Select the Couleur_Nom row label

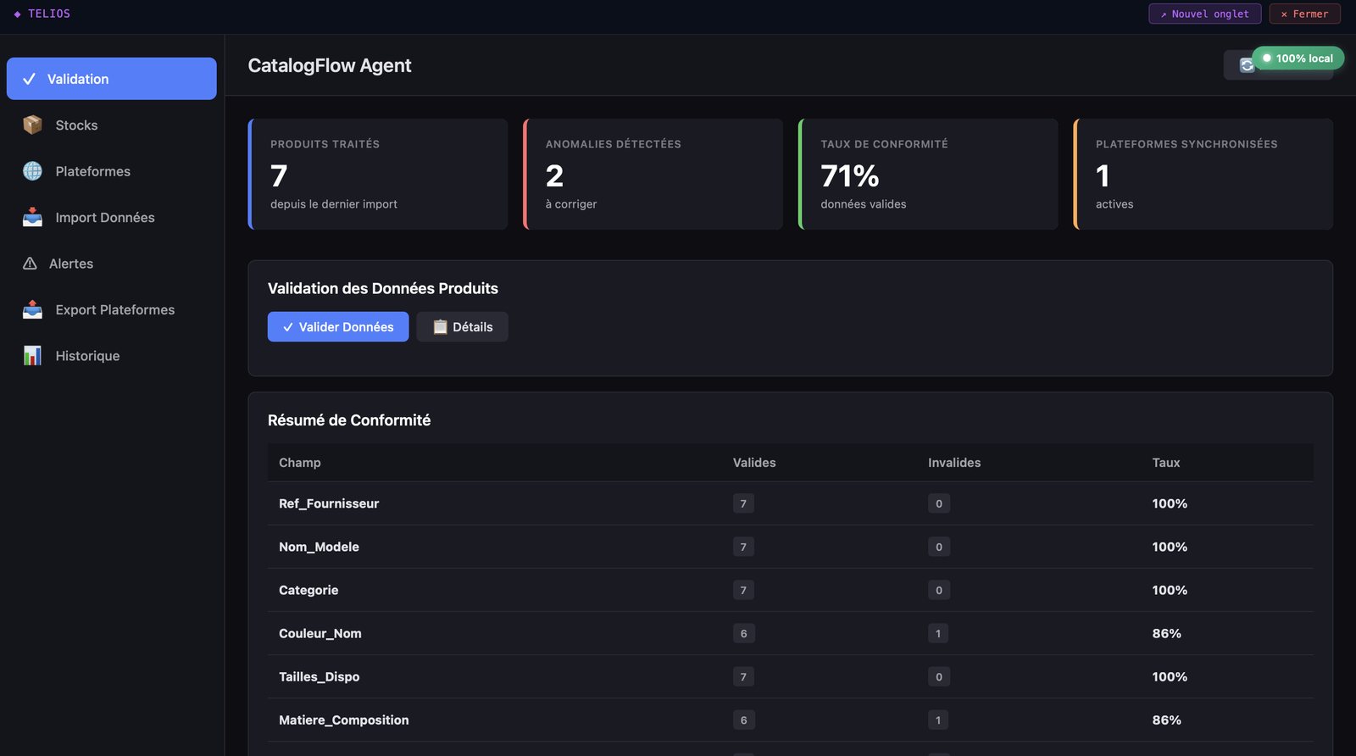coord(320,633)
